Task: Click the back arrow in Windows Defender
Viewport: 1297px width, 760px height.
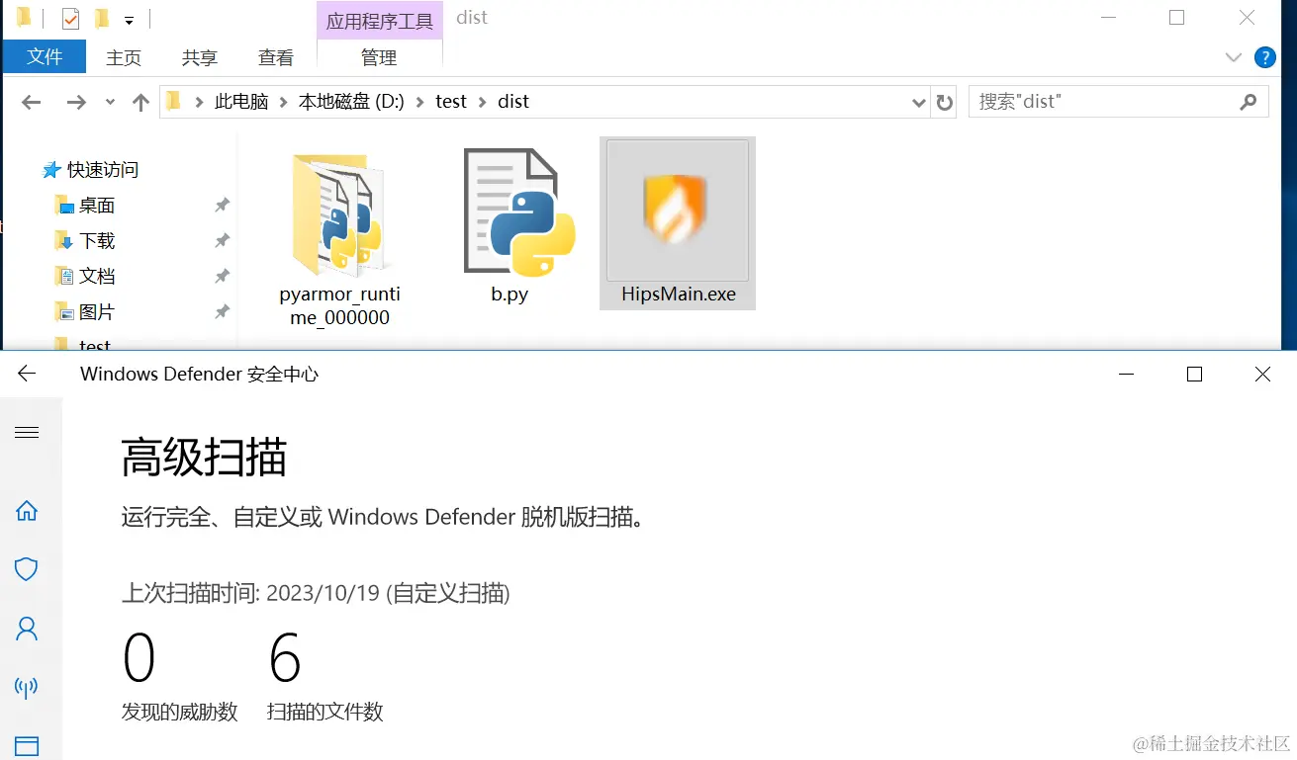Action: pos(25,374)
